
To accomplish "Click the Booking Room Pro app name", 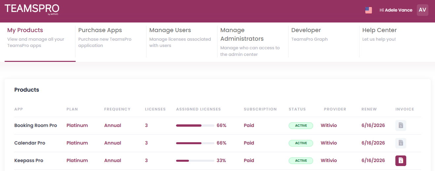I will click(36, 125).
